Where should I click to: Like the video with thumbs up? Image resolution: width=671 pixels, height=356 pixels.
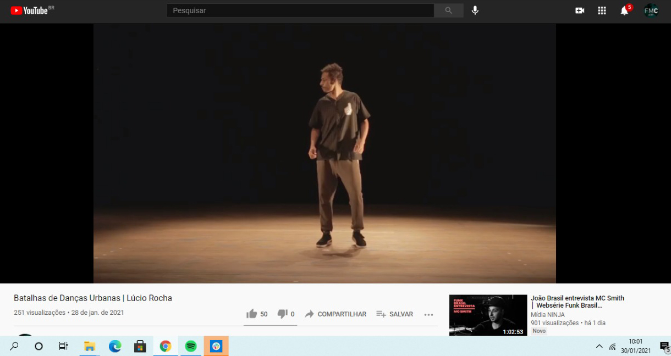pos(252,314)
